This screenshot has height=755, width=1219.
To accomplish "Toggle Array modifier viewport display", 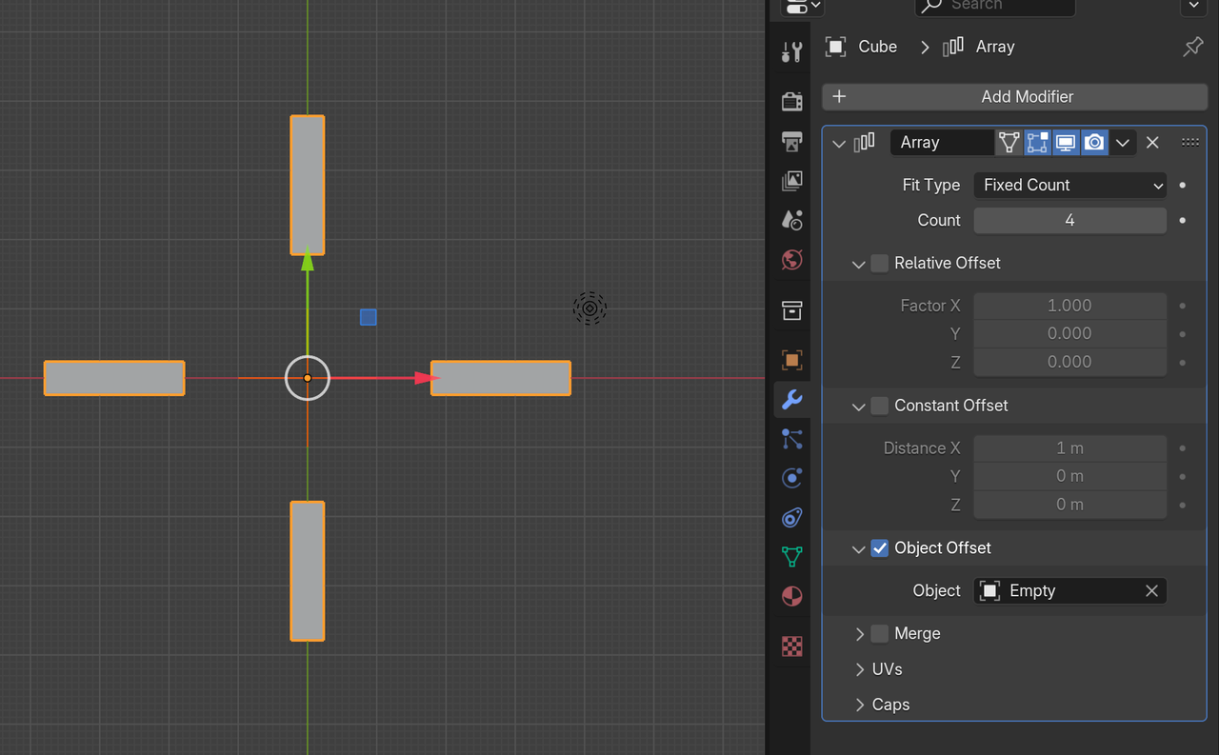I will tap(1066, 143).
